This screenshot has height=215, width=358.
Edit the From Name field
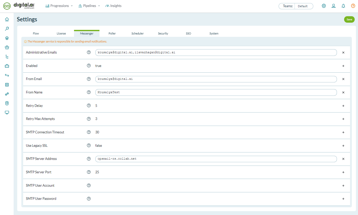[x=216, y=92]
